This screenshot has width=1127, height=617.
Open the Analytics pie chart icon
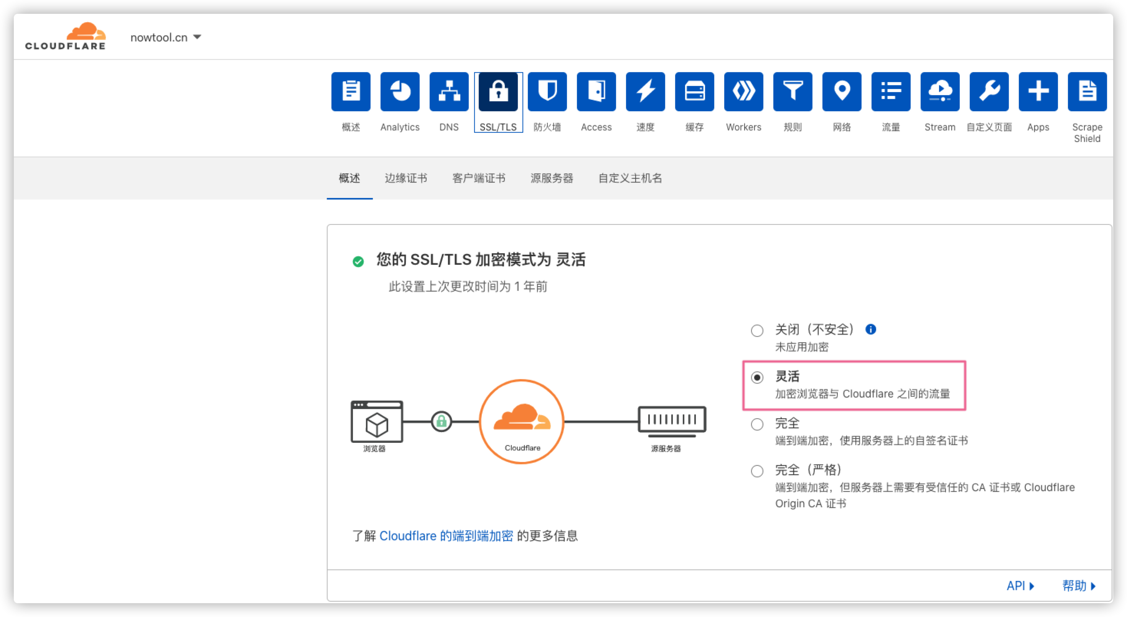[399, 91]
